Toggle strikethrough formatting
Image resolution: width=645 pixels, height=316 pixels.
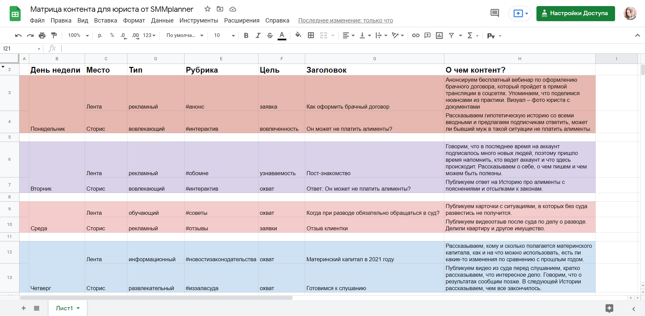(x=270, y=35)
